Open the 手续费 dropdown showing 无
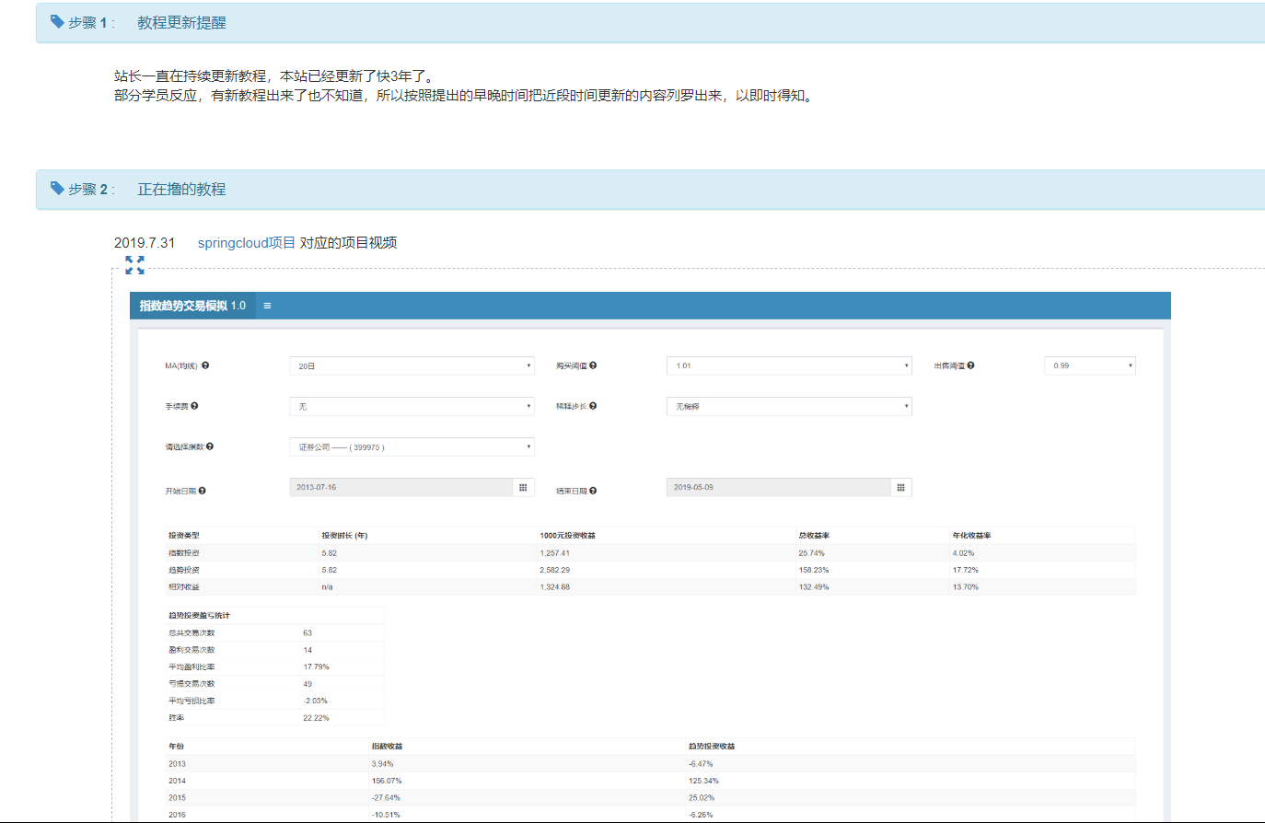1265x823 pixels. tap(412, 406)
